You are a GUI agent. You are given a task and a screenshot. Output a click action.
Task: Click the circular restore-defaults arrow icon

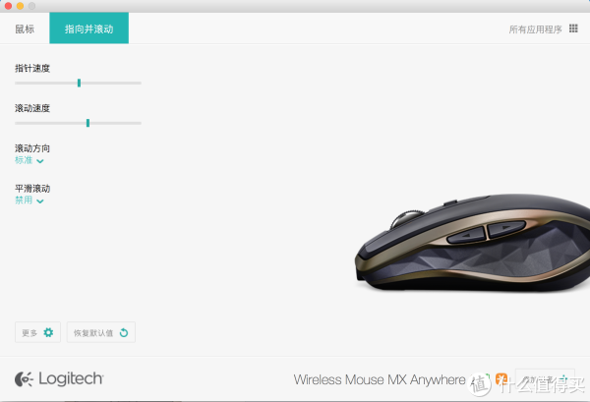pyautogui.click(x=124, y=333)
